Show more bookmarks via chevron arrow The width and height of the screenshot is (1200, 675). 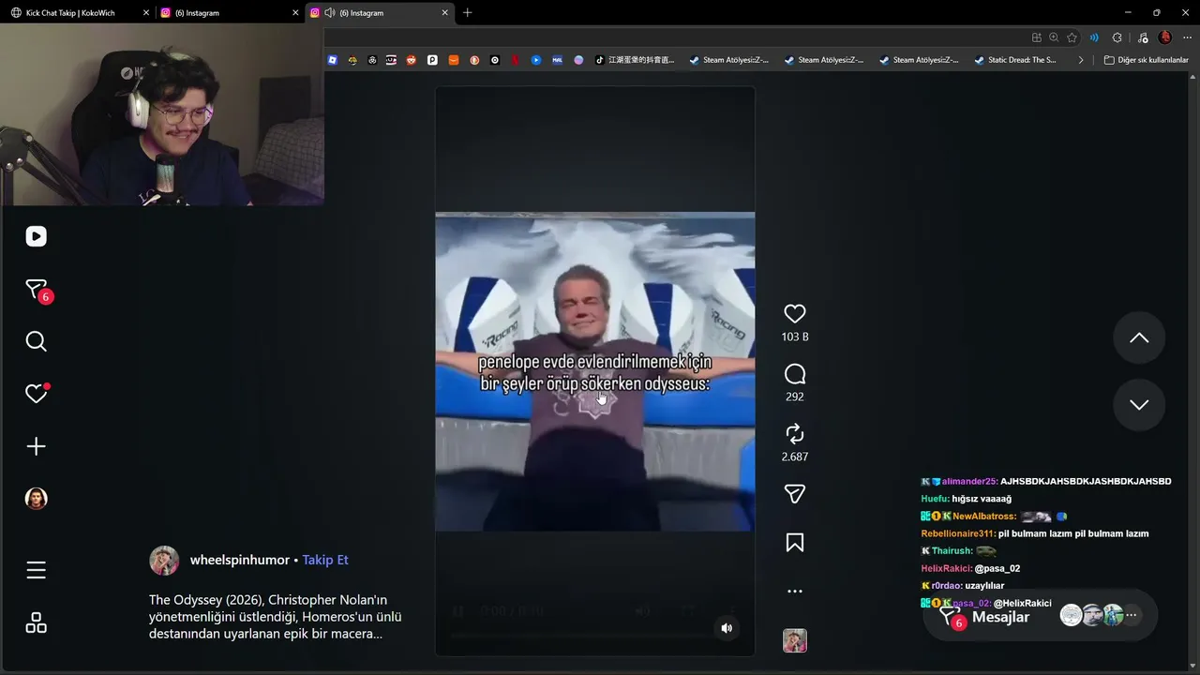(1080, 60)
